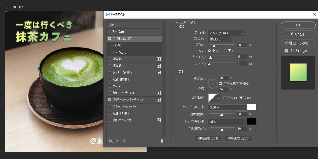Enable the ドロップシャドウ checkbox
This screenshot has width=318, height=159.
(x=110, y=120)
